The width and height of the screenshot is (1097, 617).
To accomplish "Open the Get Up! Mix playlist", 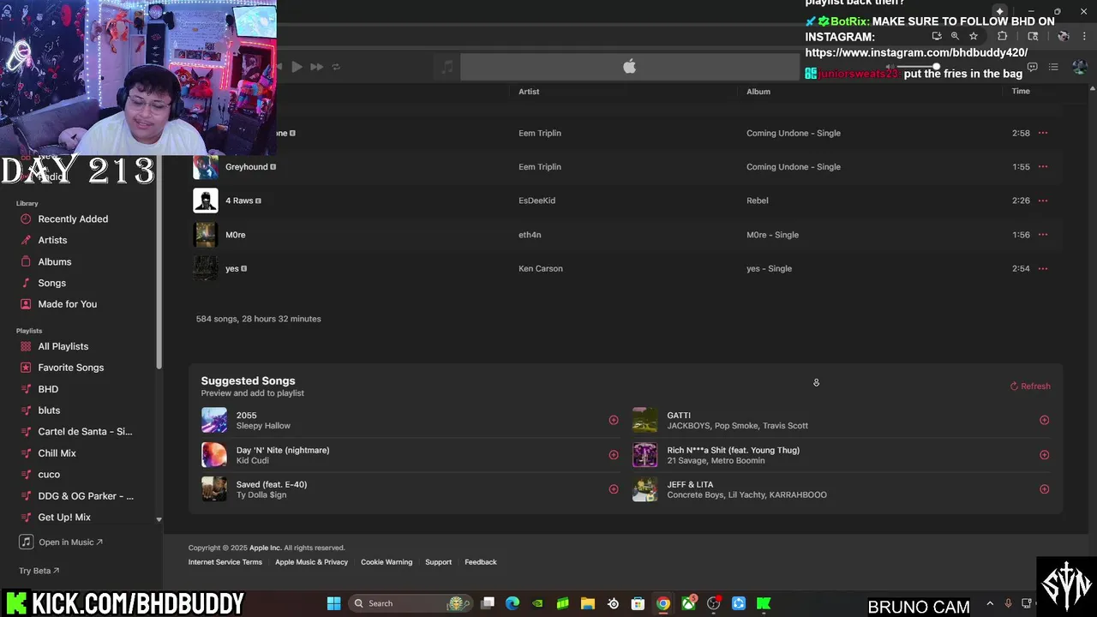I will (64, 518).
